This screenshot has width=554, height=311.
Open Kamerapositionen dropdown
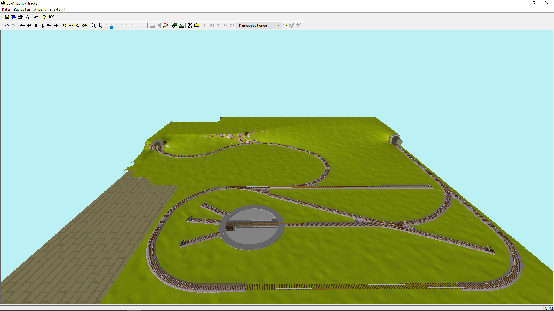click(x=259, y=26)
